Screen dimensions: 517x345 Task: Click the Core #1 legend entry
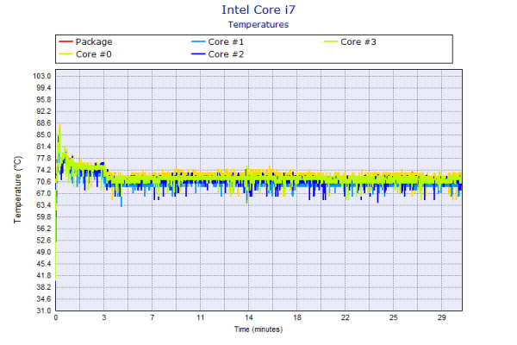point(218,41)
